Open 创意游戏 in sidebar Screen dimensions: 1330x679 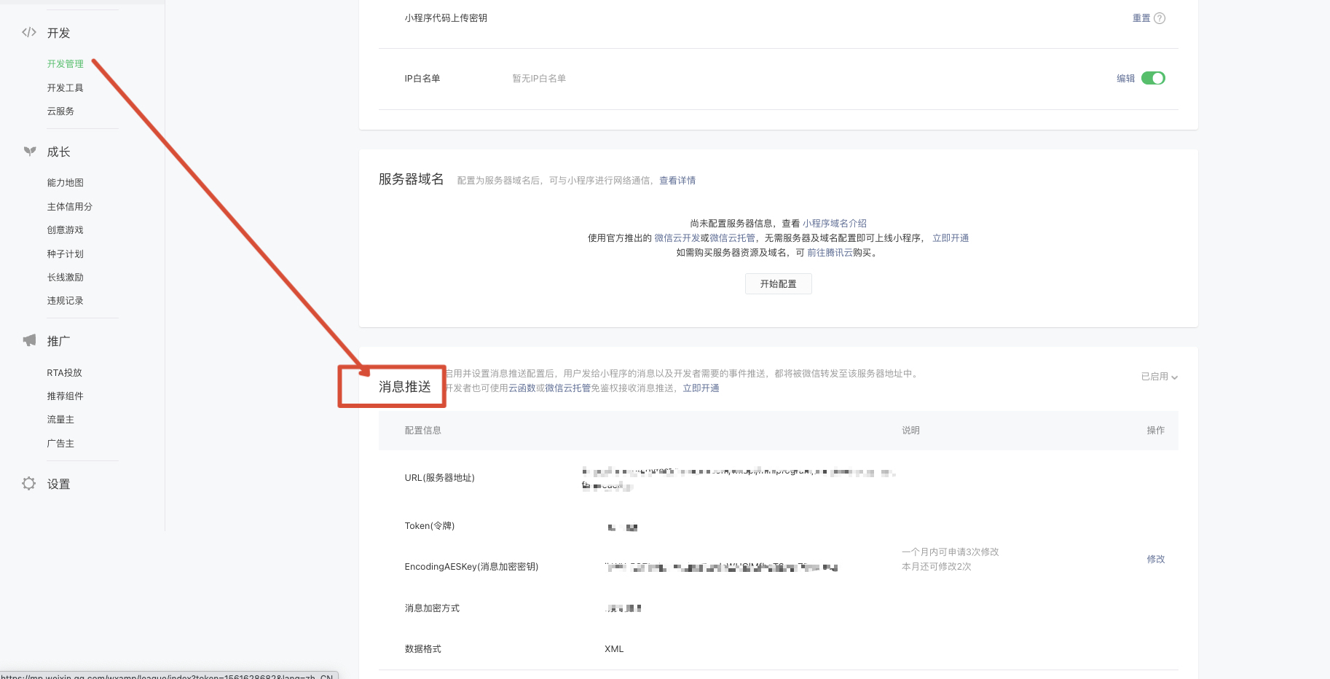[66, 230]
